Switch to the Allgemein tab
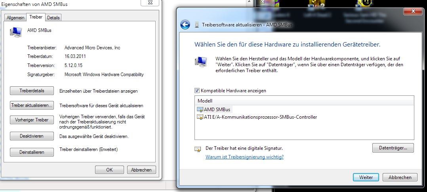The width and height of the screenshot is (427, 192). click(x=15, y=18)
